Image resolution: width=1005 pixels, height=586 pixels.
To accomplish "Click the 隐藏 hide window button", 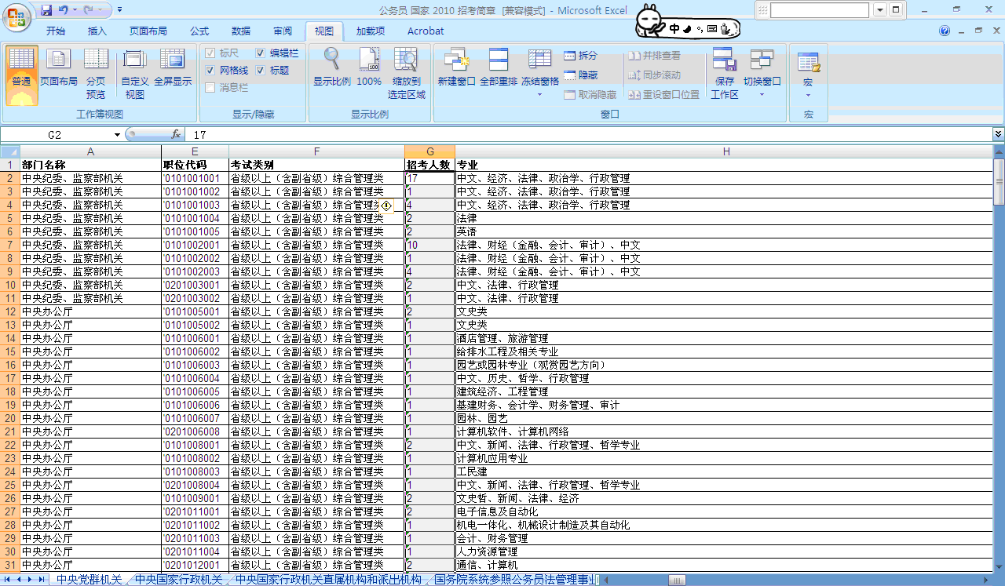I will coord(580,75).
